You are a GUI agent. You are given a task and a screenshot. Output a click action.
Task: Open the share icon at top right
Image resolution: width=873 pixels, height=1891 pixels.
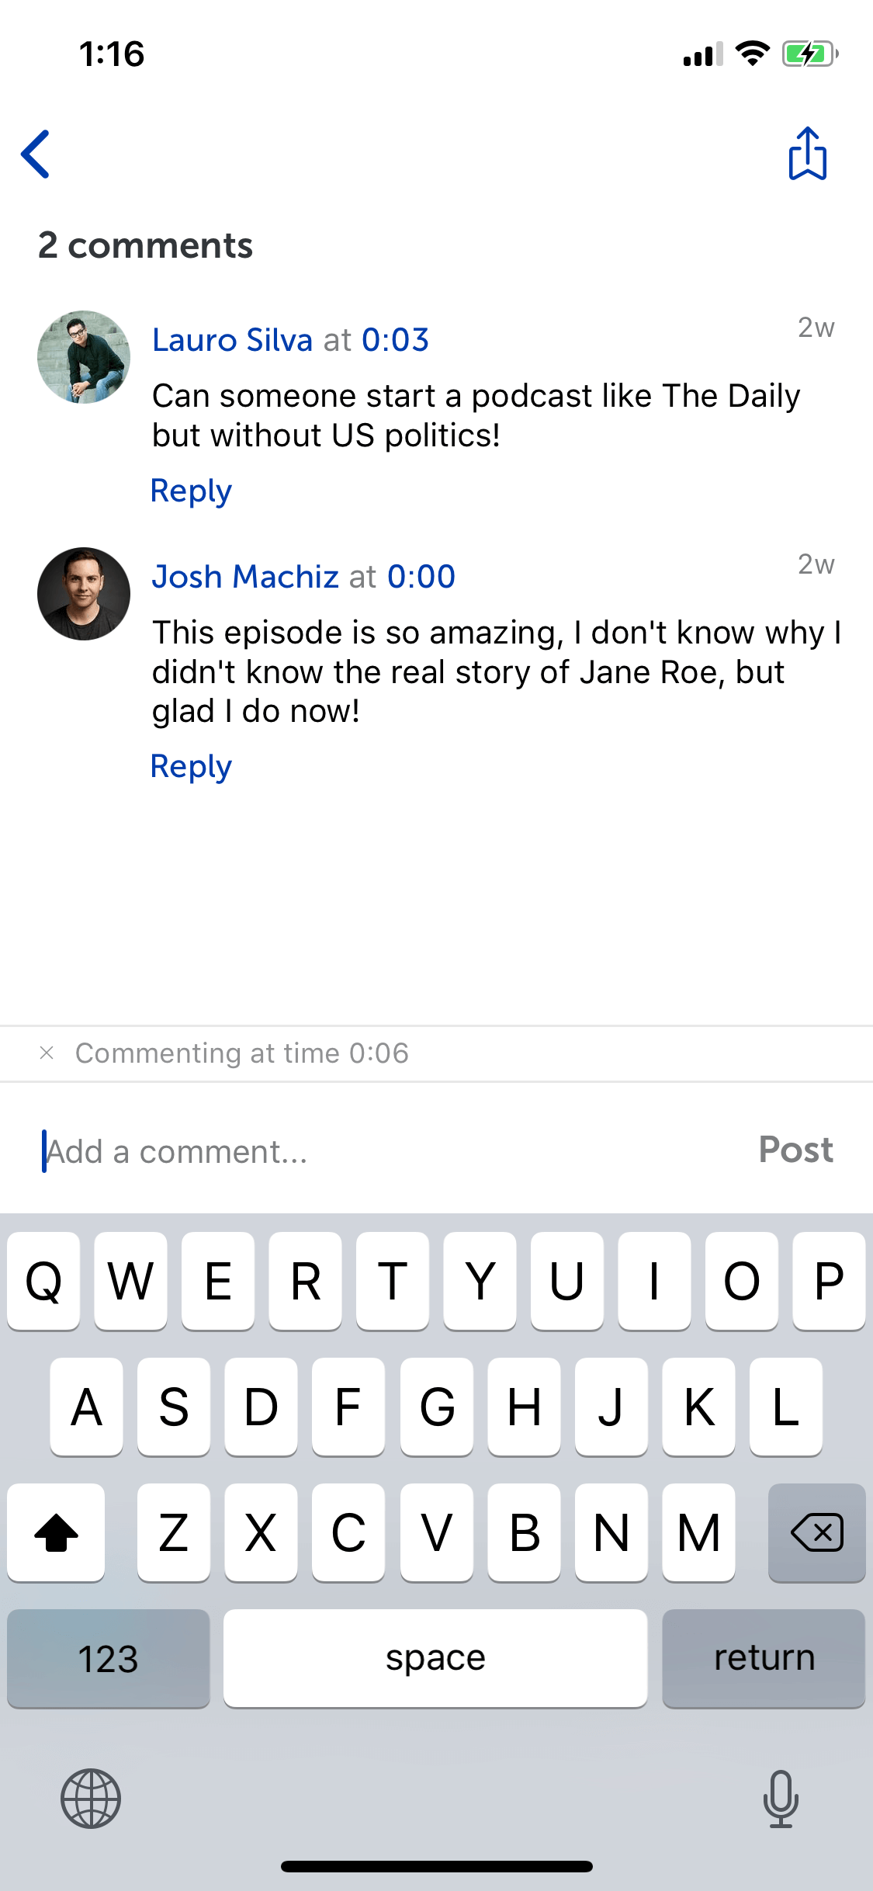(807, 154)
